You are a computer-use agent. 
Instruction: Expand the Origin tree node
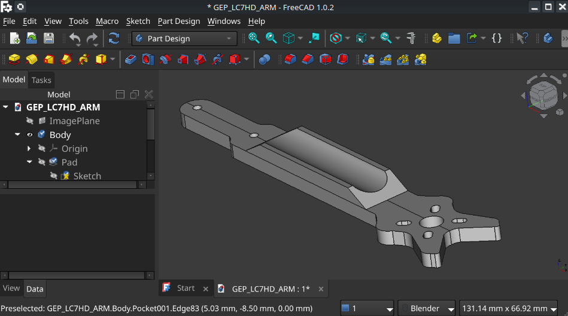pos(29,149)
